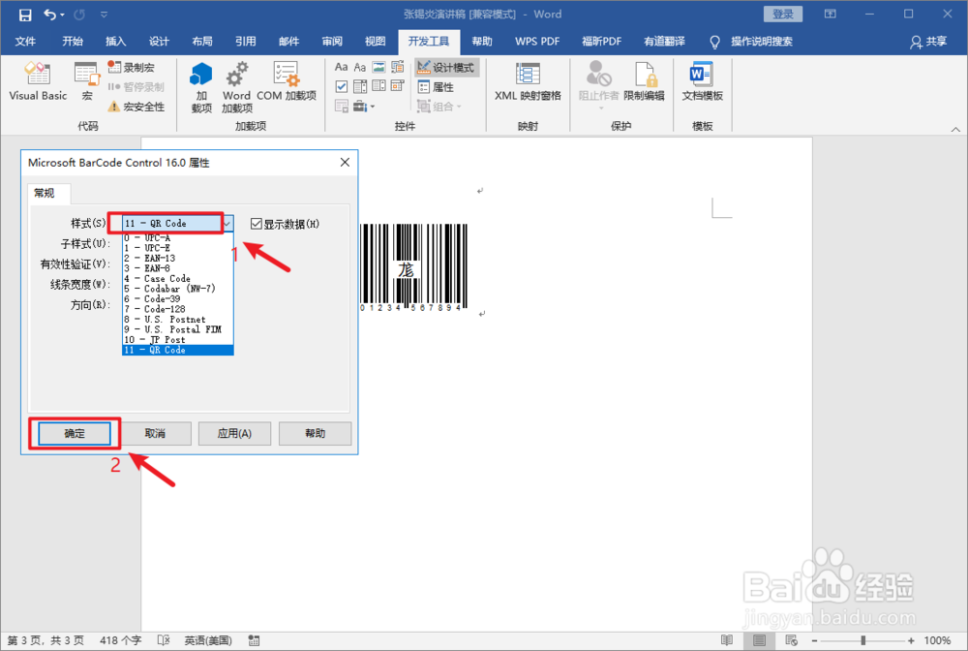This screenshot has height=651, width=968.
Task: Start recording a macro (录制宏)
Action: (x=131, y=67)
